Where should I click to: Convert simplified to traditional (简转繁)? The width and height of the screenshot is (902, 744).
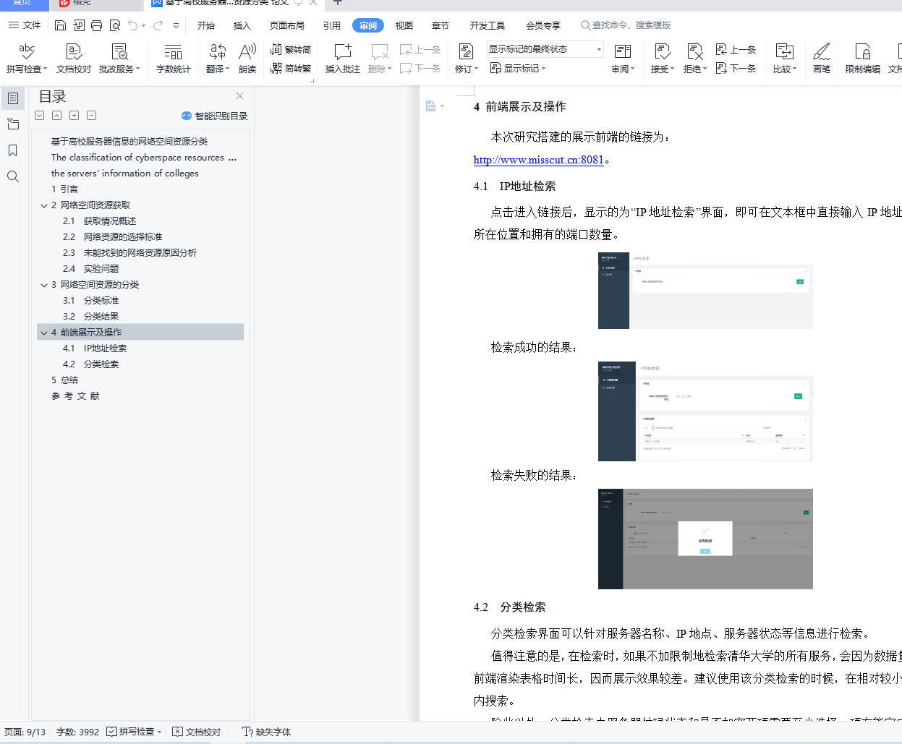(x=291, y=69)
